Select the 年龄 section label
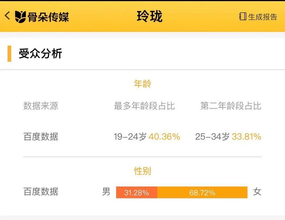Viewport: 285px width, 220px height. coord(142,84)
